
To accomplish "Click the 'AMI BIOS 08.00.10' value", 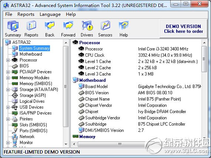I will tap(155, 93).
